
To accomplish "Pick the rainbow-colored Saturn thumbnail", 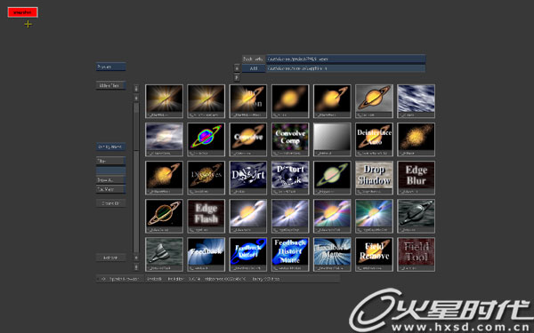I will coord(206,139).
